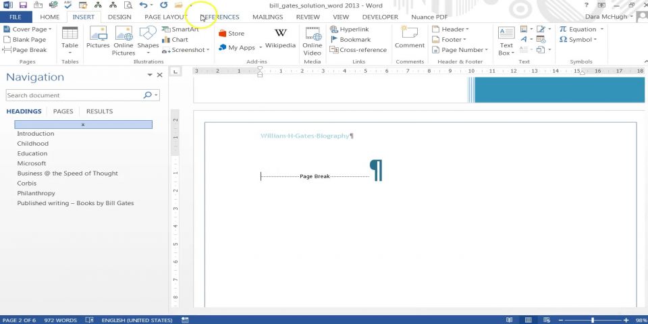Open the Table dropdown

click(x=70, y=40)
